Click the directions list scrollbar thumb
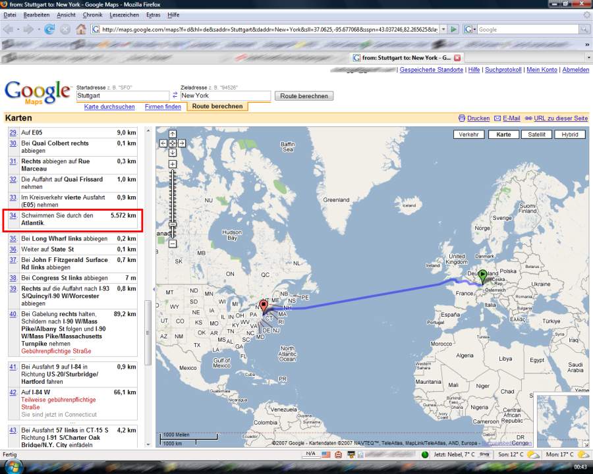Viewport: 593px width, 474px height. tap(148, 332)
